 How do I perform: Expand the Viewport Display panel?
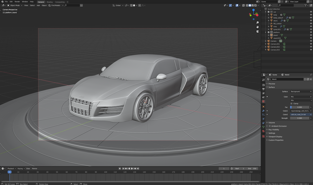coord(275,136)
